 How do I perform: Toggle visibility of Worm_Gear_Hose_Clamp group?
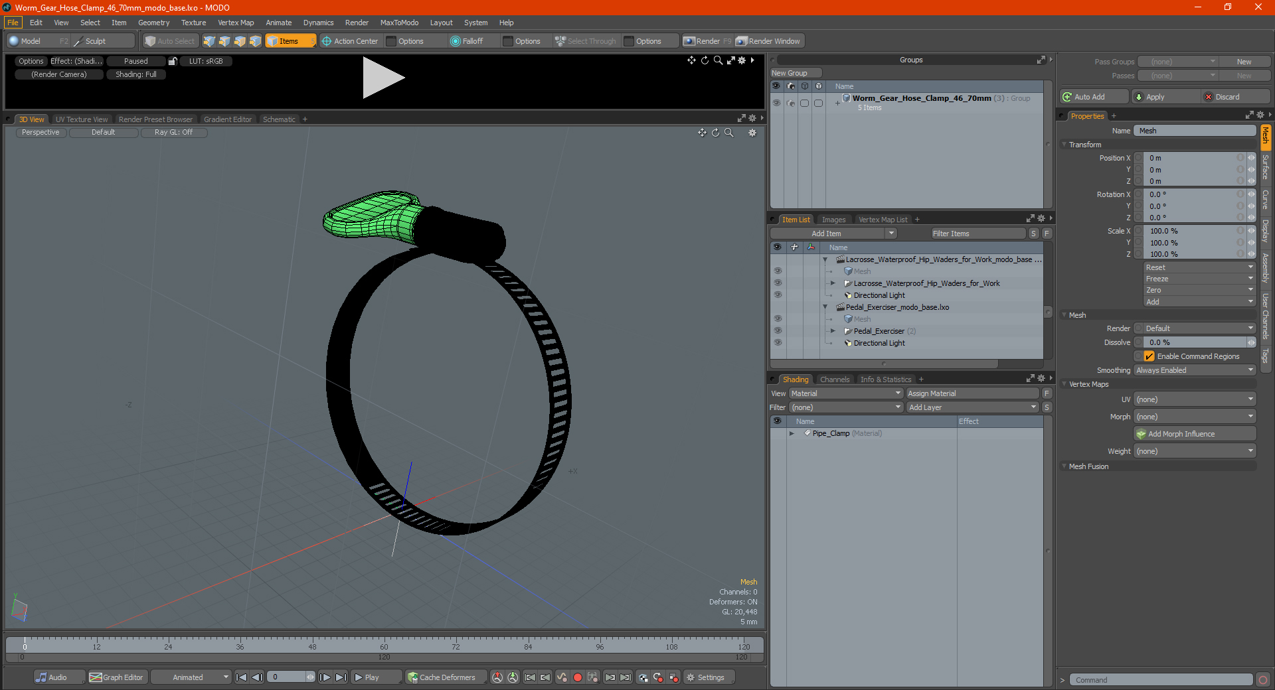(x=776, y=103)
